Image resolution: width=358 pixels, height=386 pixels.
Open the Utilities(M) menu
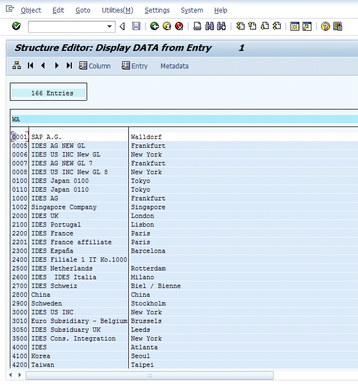117,10
